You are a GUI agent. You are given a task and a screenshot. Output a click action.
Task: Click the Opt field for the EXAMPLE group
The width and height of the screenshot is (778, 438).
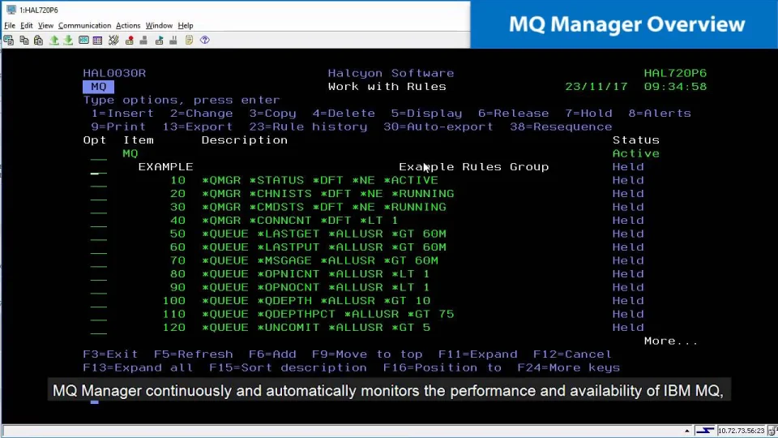pyautogui.click(x=99, y=168)
